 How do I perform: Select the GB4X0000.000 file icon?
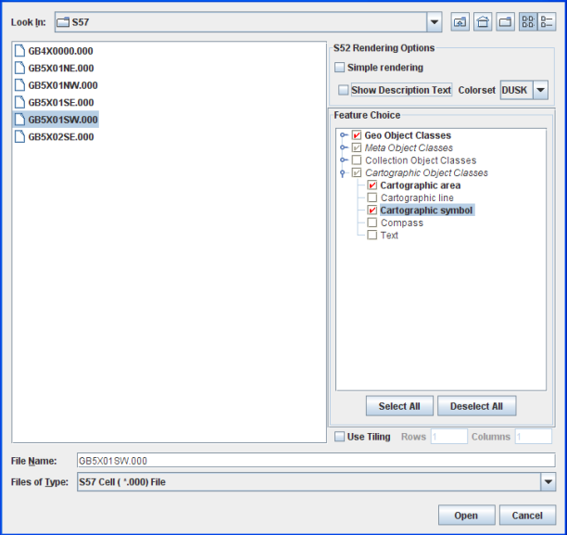point(20,51)
